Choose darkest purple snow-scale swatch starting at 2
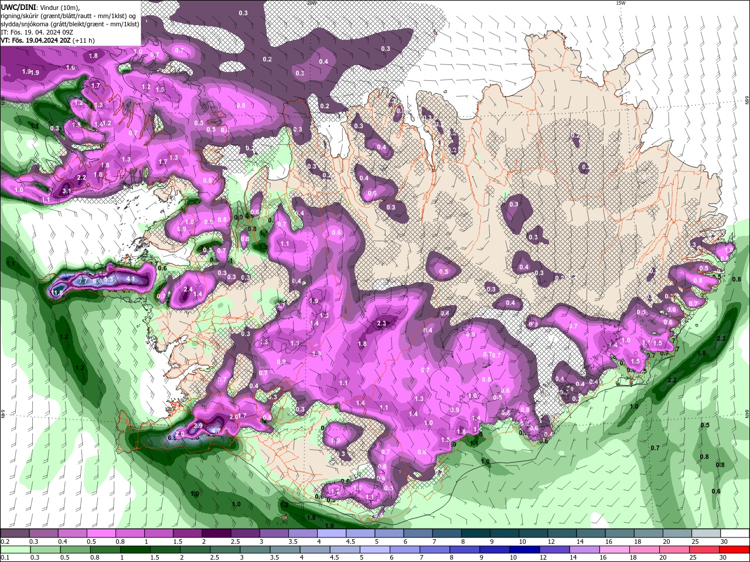This screenshot has width=750, height=562. 216,533
